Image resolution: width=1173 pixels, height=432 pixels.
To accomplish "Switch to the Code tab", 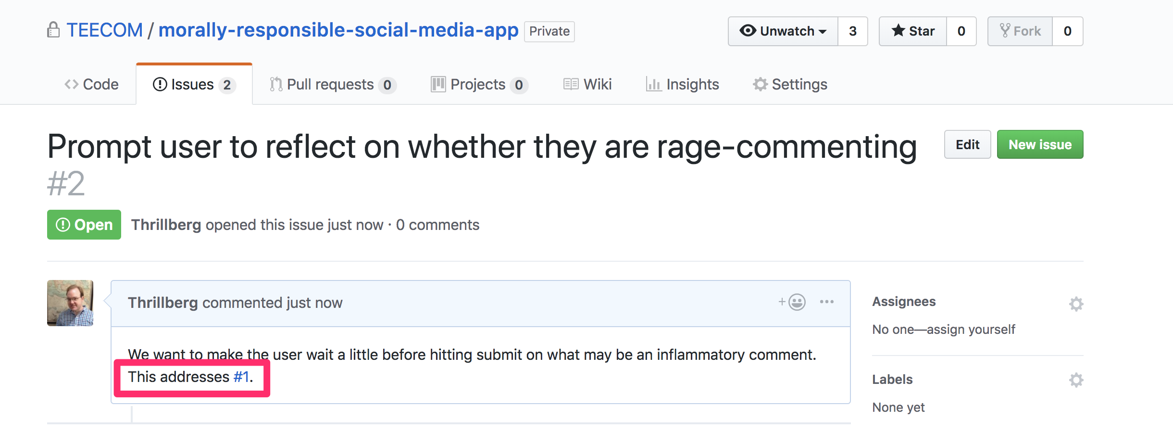I will pyautogui.click(x=91, y=84).
